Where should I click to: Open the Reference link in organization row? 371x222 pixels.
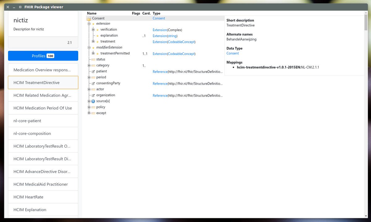coord(160,96)
